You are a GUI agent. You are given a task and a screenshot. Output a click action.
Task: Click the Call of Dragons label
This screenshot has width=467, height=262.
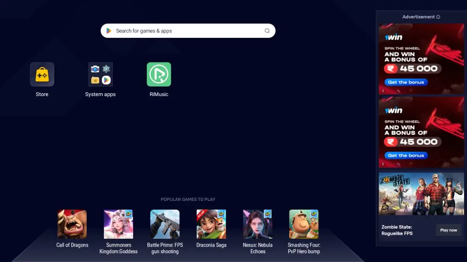click(x=73, y=245)
